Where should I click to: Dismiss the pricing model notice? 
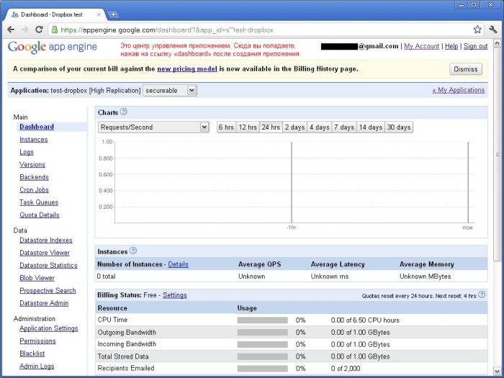465,69
